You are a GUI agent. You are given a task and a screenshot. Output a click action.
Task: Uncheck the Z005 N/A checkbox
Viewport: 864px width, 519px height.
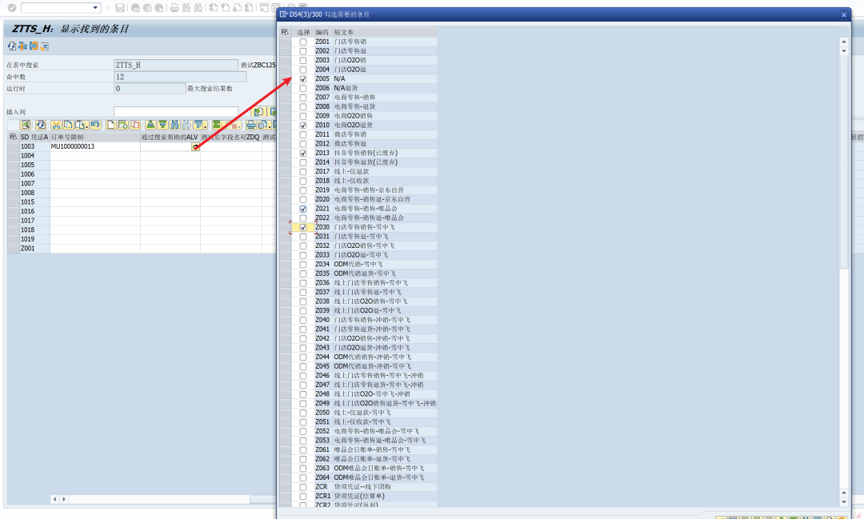pos(303,79)
